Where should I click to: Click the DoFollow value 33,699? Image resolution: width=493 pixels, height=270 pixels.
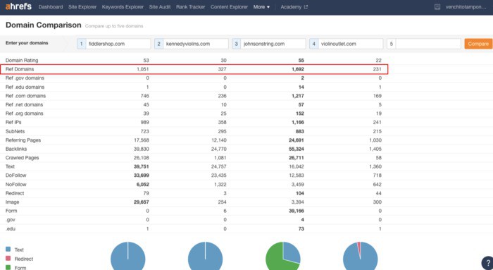142,176
